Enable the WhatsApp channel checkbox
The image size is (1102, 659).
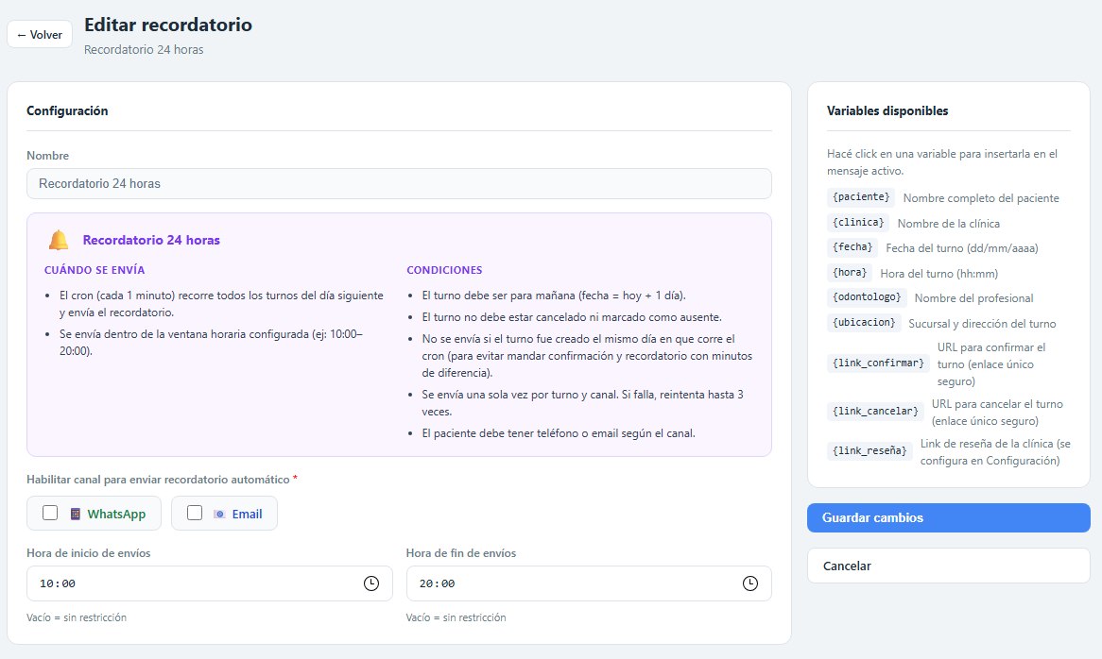point(50,513)
